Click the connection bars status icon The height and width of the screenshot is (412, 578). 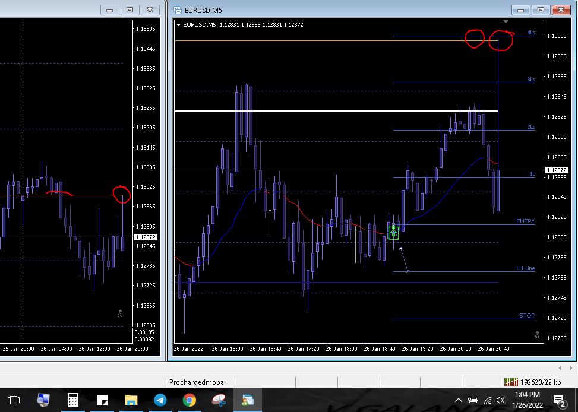click(511, 382)
